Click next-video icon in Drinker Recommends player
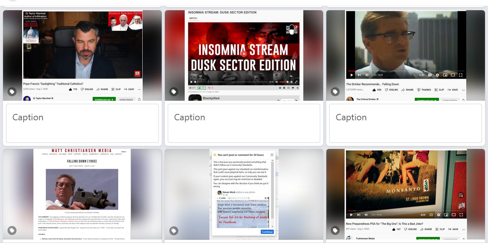Screen dimensions: 488x247 [x=359, y=75]
